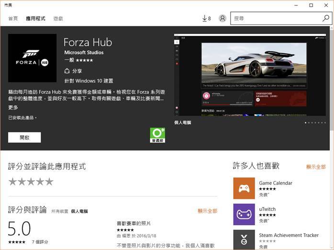Rate the app using the star row
This screenshot has width=334, height=250.
[31, 182]
